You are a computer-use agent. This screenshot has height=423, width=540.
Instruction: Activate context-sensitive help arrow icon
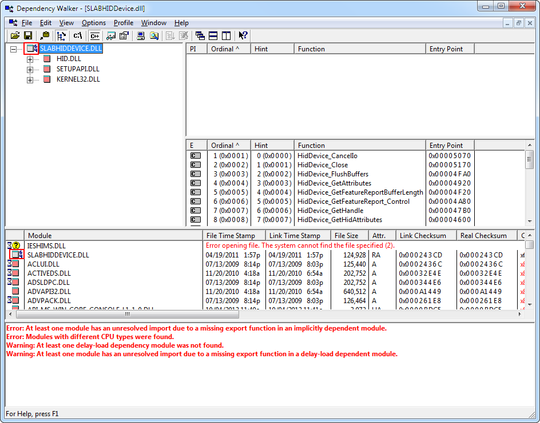click(x=242, y=35)
